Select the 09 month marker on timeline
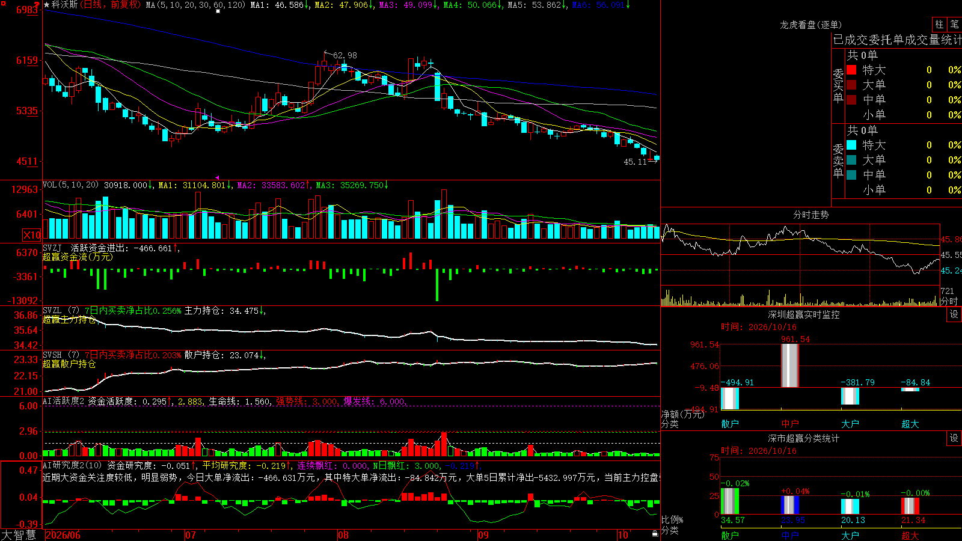The width and height of the screenshot is (962, 541). click(x=483, y=535)
